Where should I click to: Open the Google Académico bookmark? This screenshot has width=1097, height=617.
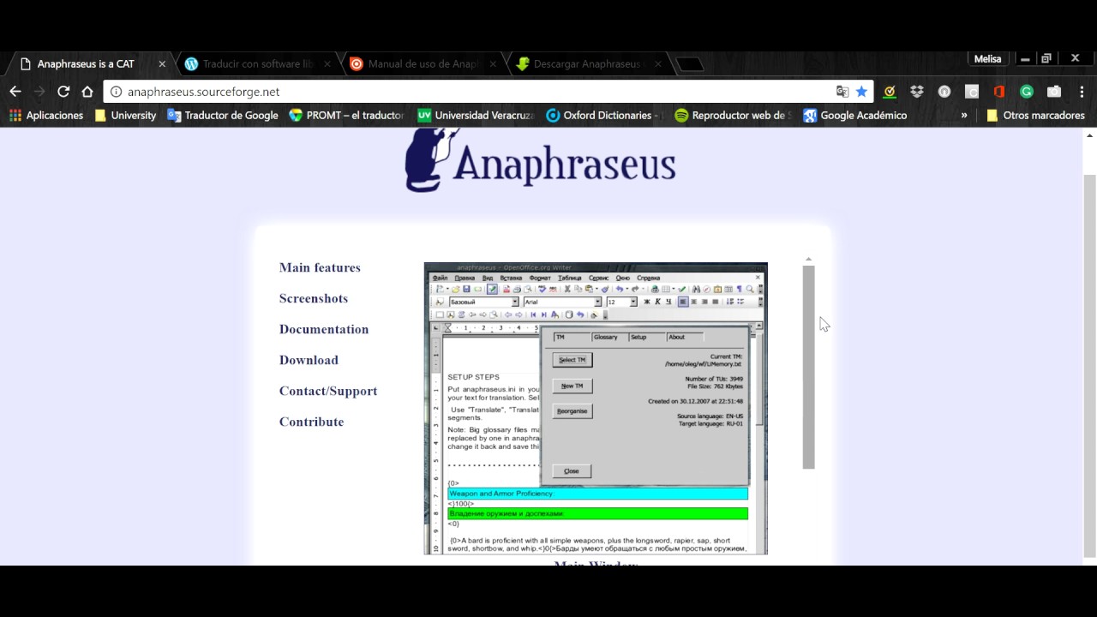[x=854, y=115]
